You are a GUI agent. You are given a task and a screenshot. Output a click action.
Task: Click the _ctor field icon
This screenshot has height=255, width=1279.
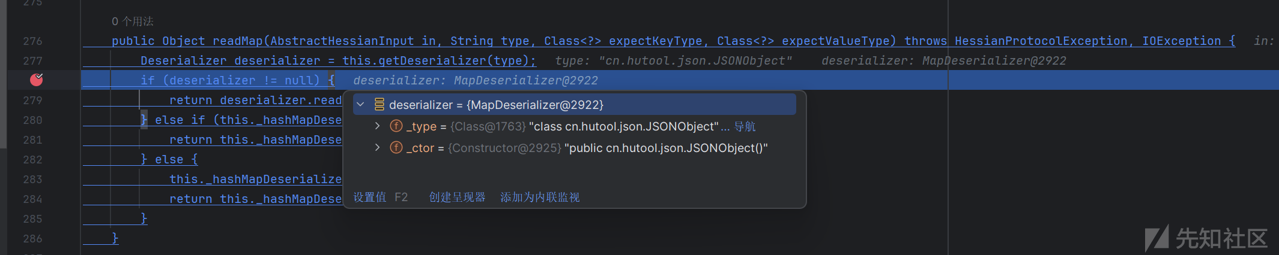pyautogui.click(x=396, y=148)
